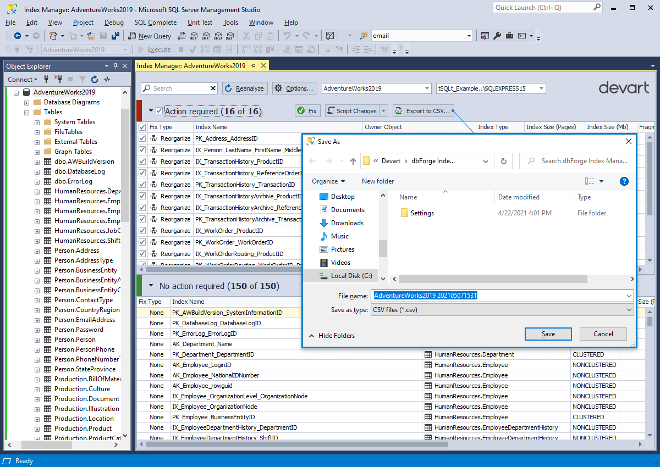Click the Fix button's green check icon
This screenshot has width=660, height=467.
[x=301, y=110]
